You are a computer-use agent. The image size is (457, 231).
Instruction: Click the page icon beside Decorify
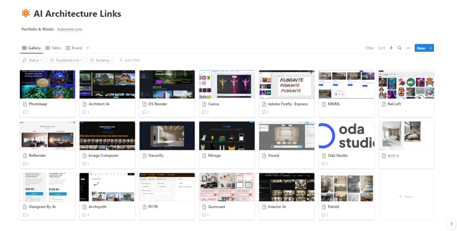click(145, 156)
